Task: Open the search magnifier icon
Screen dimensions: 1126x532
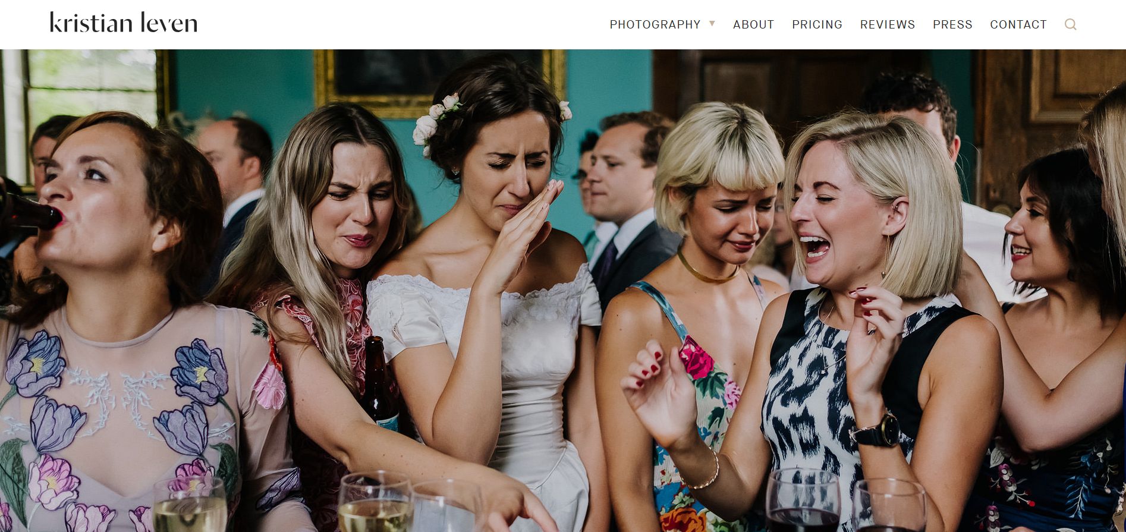Action: tap(1070, 24)
